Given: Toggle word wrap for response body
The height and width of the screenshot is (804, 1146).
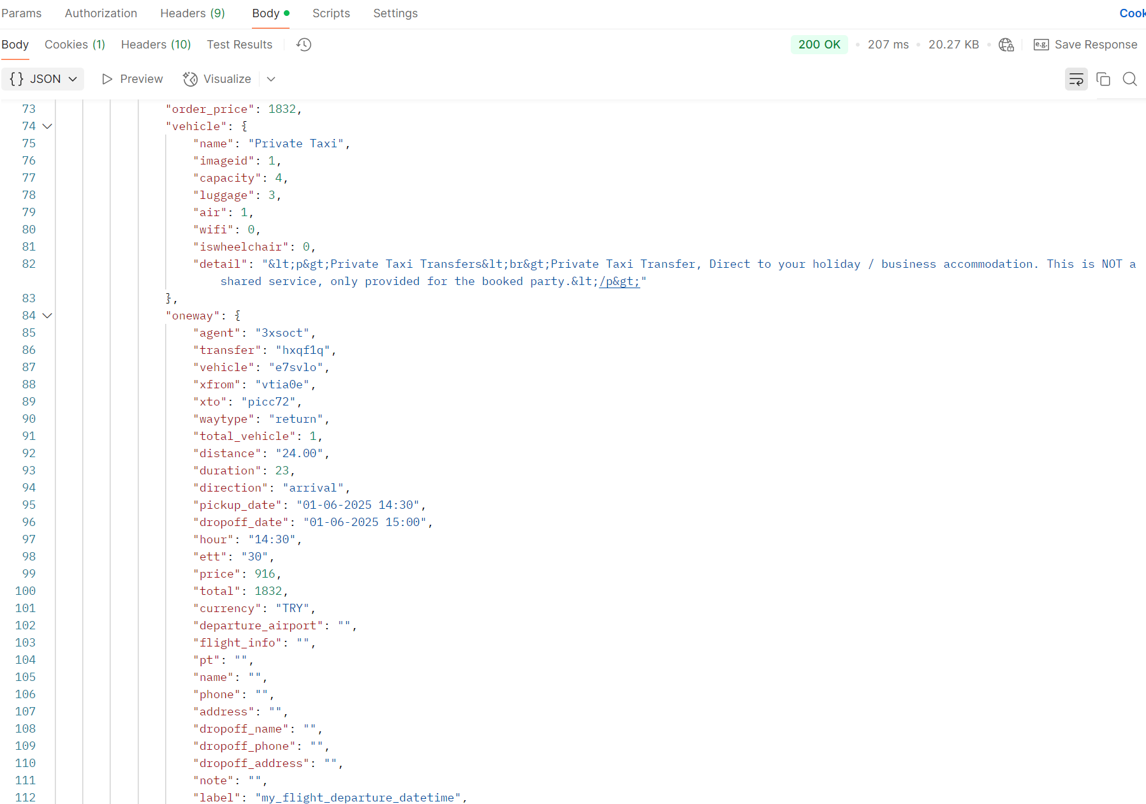Looking at the screenshot, I should (x=1076, y=79).
